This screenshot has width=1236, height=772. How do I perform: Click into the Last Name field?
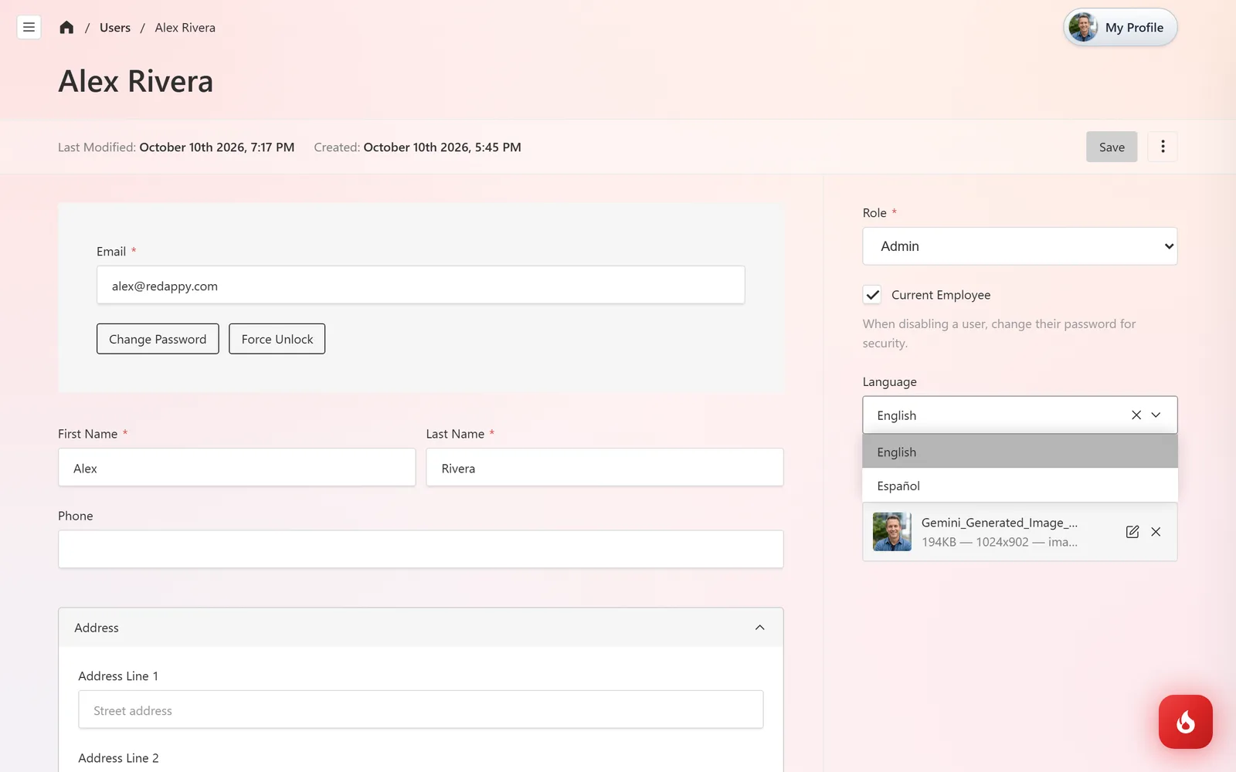[605, 468]
